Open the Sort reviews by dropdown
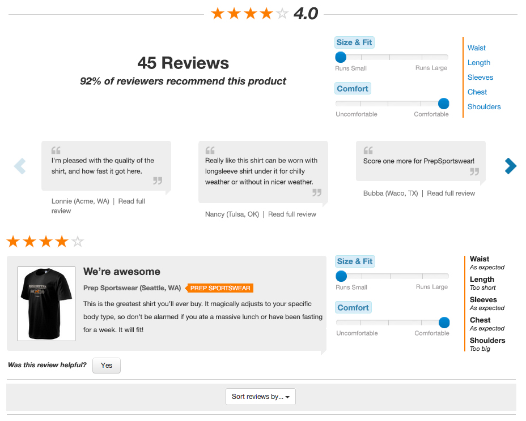The image size is (526, 421). coord(260,397)
